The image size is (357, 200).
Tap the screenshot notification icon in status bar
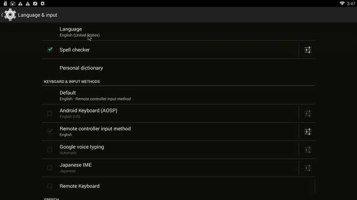coord(13,4)
